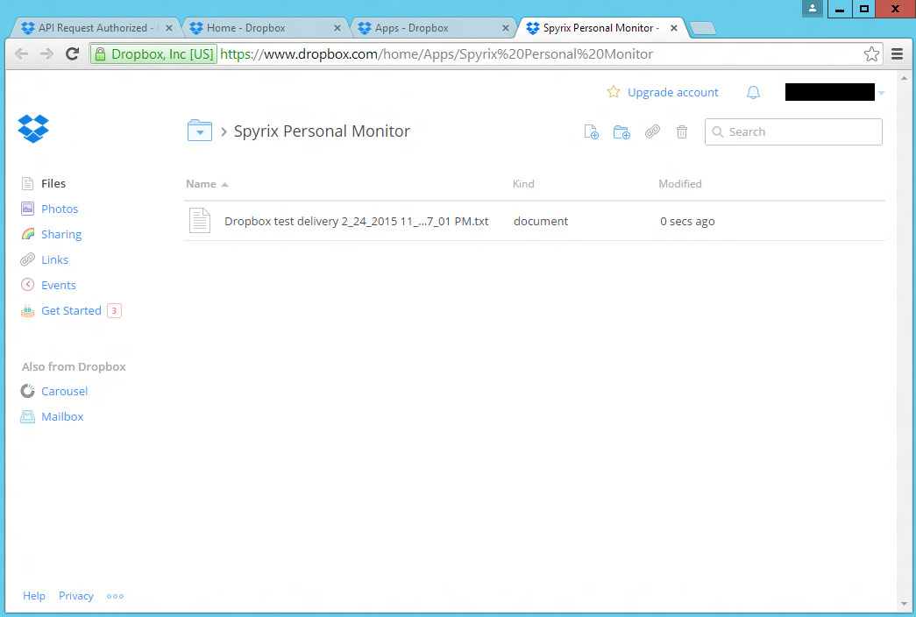Image resolution: width=916 pixels, height=617 pixels.
Task: Click the Spyrix Personal Monitor folder title
Action: point(322,131)
